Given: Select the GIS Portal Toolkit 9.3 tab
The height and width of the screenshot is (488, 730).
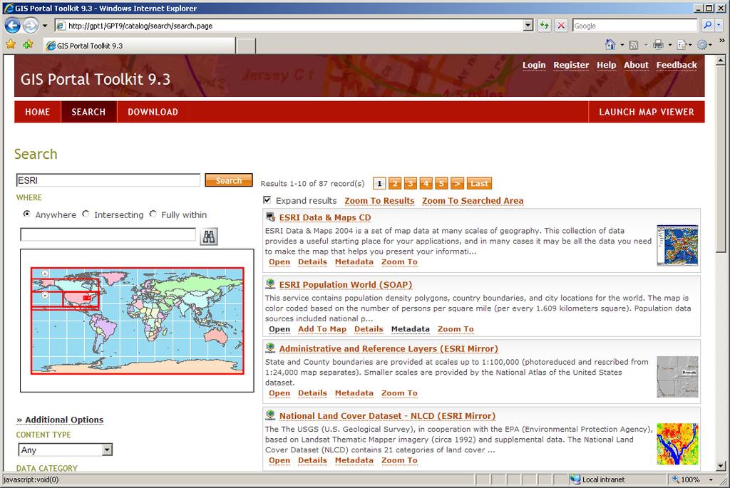Looking at the screenshot, I should 139,46.
